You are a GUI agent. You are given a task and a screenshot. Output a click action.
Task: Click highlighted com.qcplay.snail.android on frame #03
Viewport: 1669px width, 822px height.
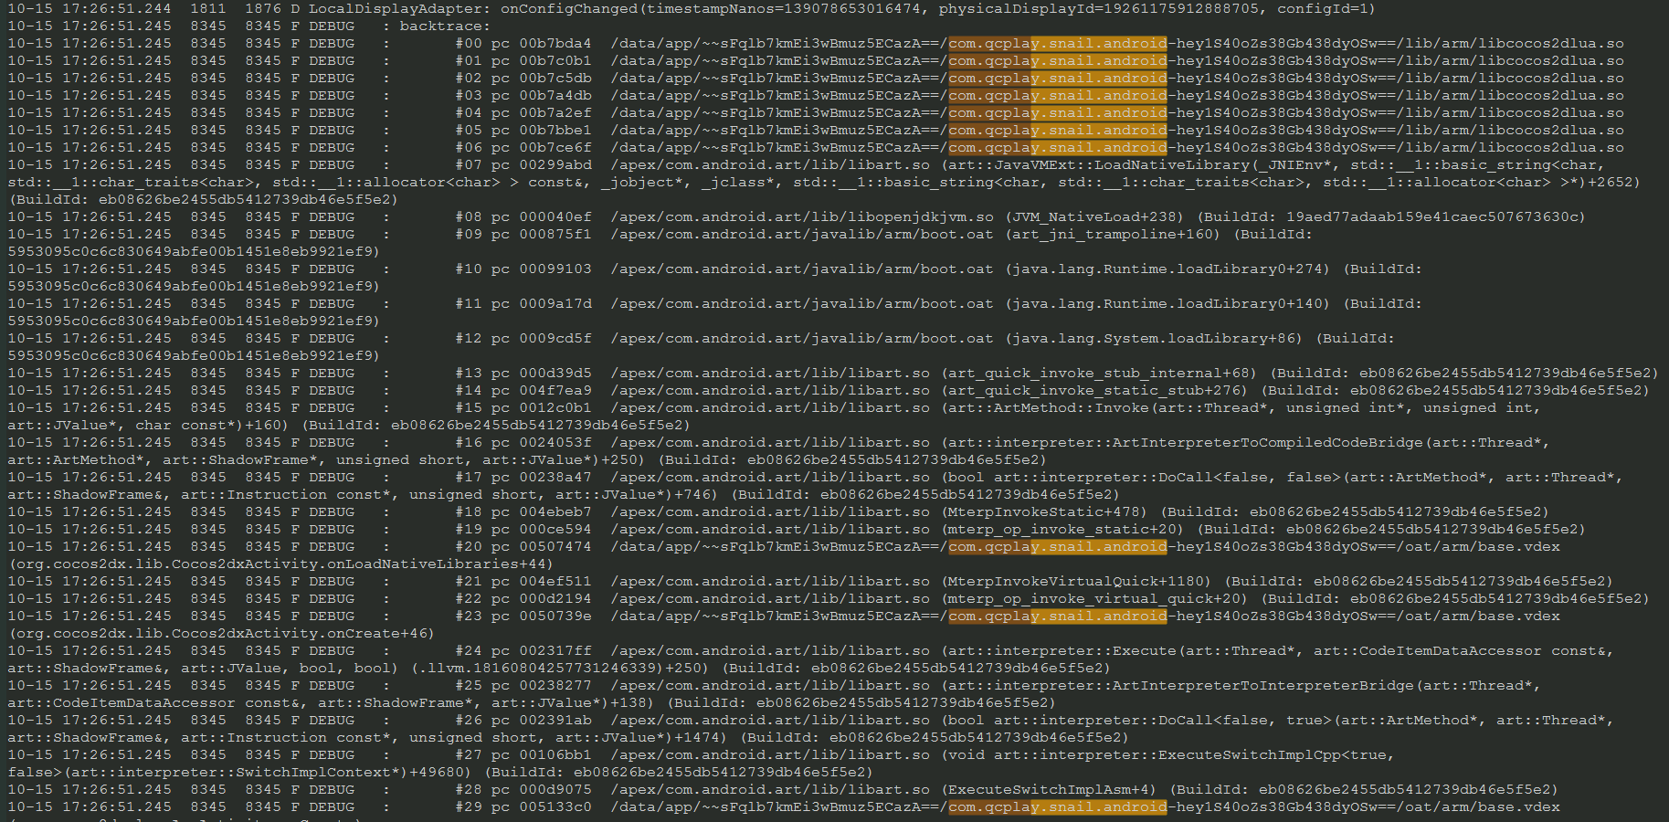click(1057, 95)
